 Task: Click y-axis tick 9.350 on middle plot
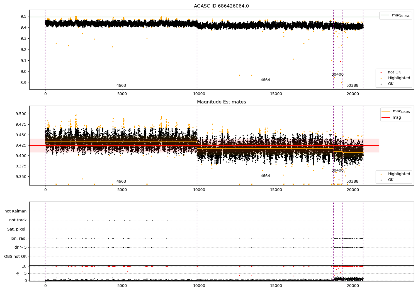pos(21,177)
